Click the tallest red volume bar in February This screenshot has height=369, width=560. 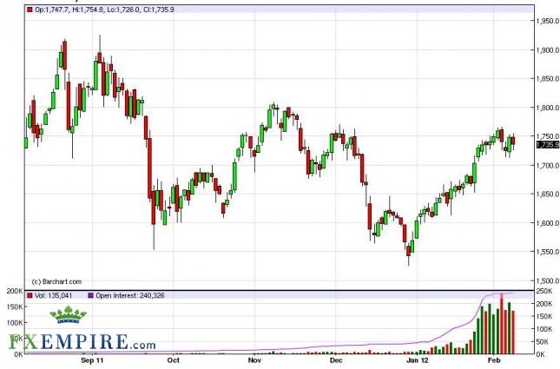click(x=502, y=323)
